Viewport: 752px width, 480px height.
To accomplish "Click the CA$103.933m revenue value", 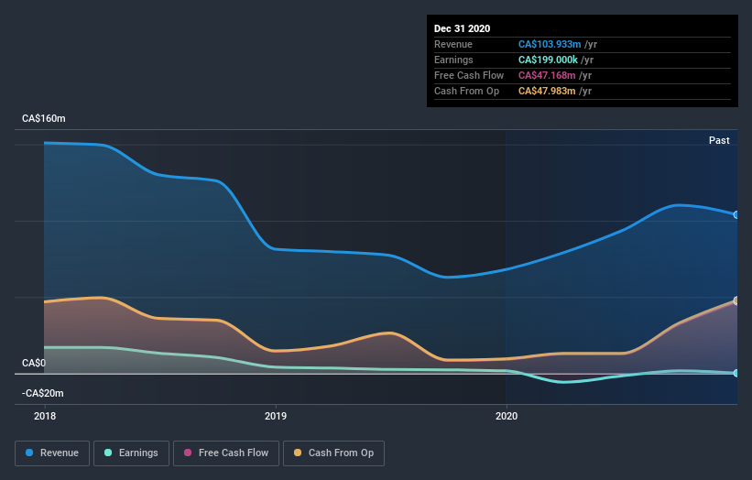I will [x=550, y=44].
